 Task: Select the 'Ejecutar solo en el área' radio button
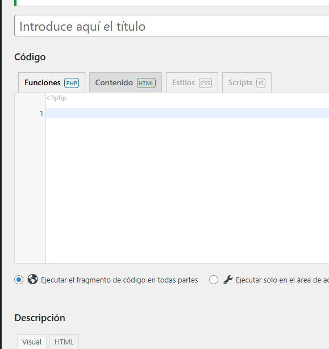(x=214, y=280)
